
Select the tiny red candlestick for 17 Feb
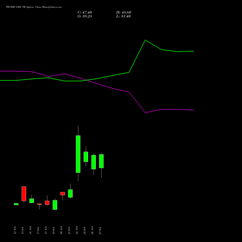point(39,204)
